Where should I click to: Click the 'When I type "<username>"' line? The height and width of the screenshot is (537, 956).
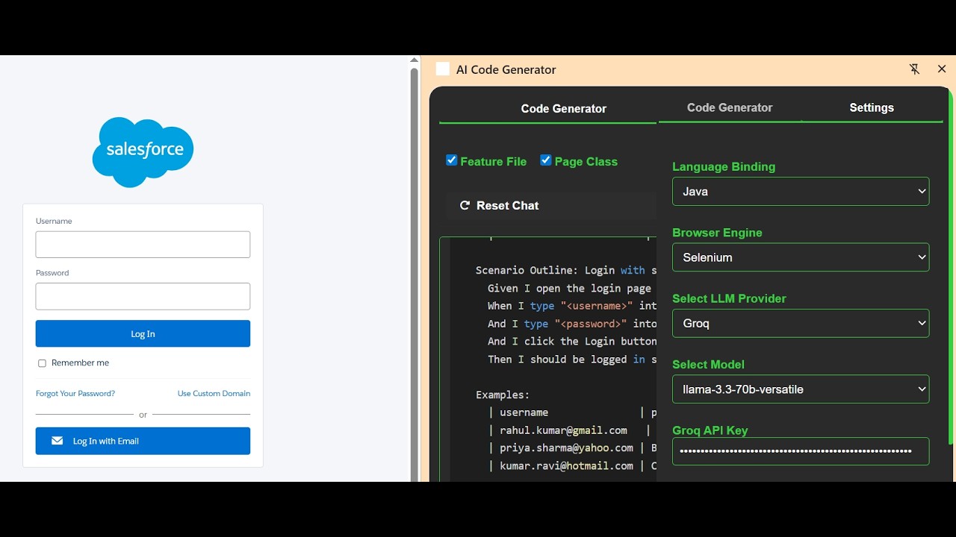coord(571,306)
